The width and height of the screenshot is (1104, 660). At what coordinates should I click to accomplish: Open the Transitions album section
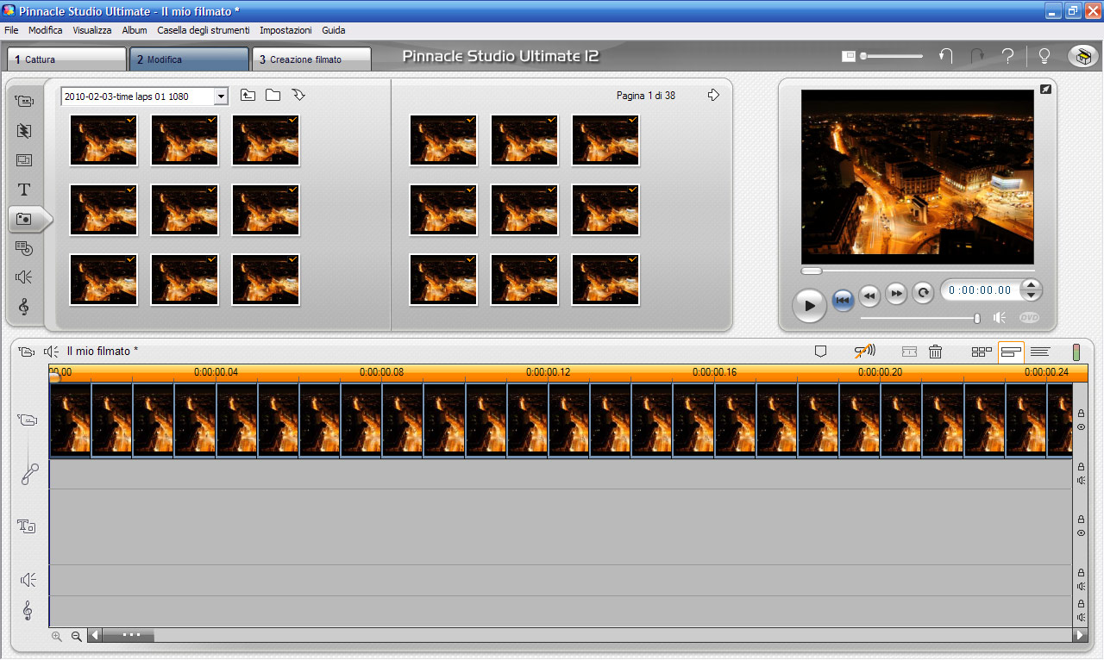tap(24, 131)
